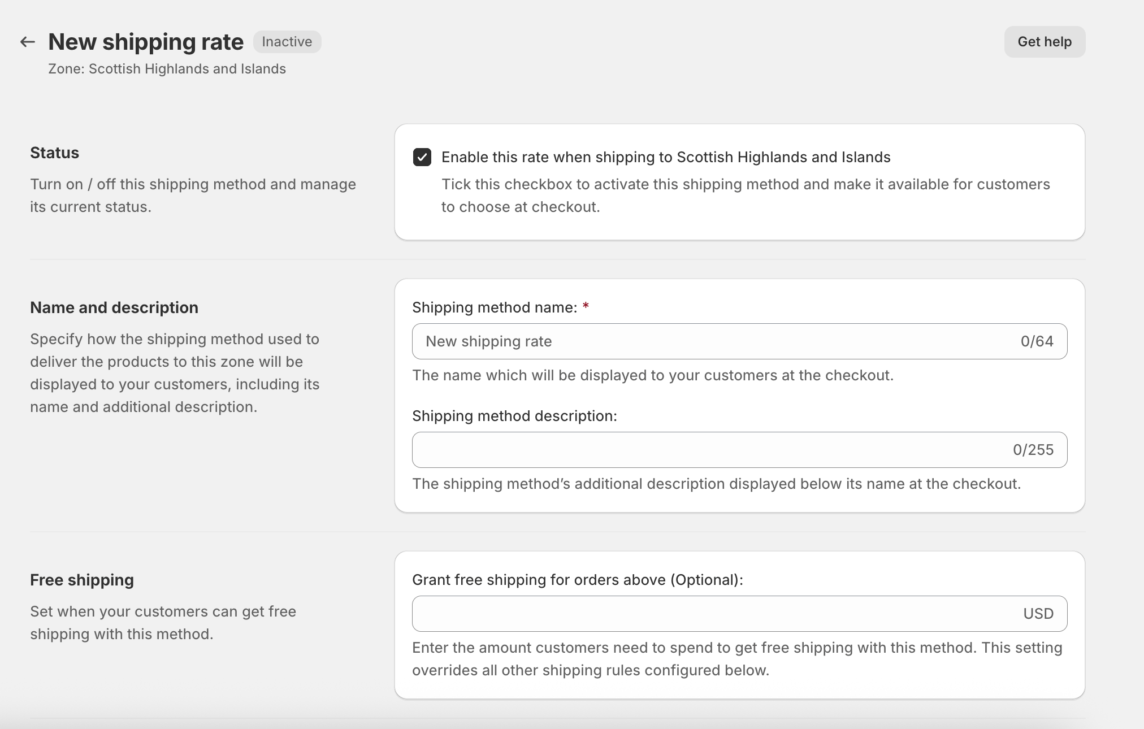Click the back arrow beside New shipping rate
Viewport: 1144px width, 729px height.
point(27,42)
